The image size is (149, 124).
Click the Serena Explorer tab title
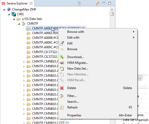point(17,3)
